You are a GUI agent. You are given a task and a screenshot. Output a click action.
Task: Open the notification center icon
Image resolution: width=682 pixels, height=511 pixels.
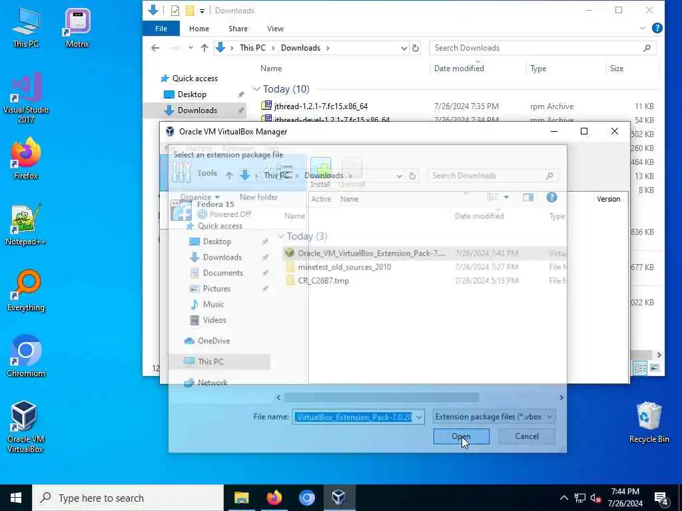click(x=661, y=498)
